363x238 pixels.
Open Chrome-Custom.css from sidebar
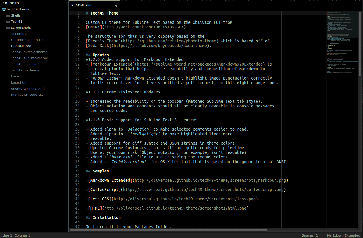28,40
